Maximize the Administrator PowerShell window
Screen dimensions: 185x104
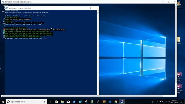(90, 8)
